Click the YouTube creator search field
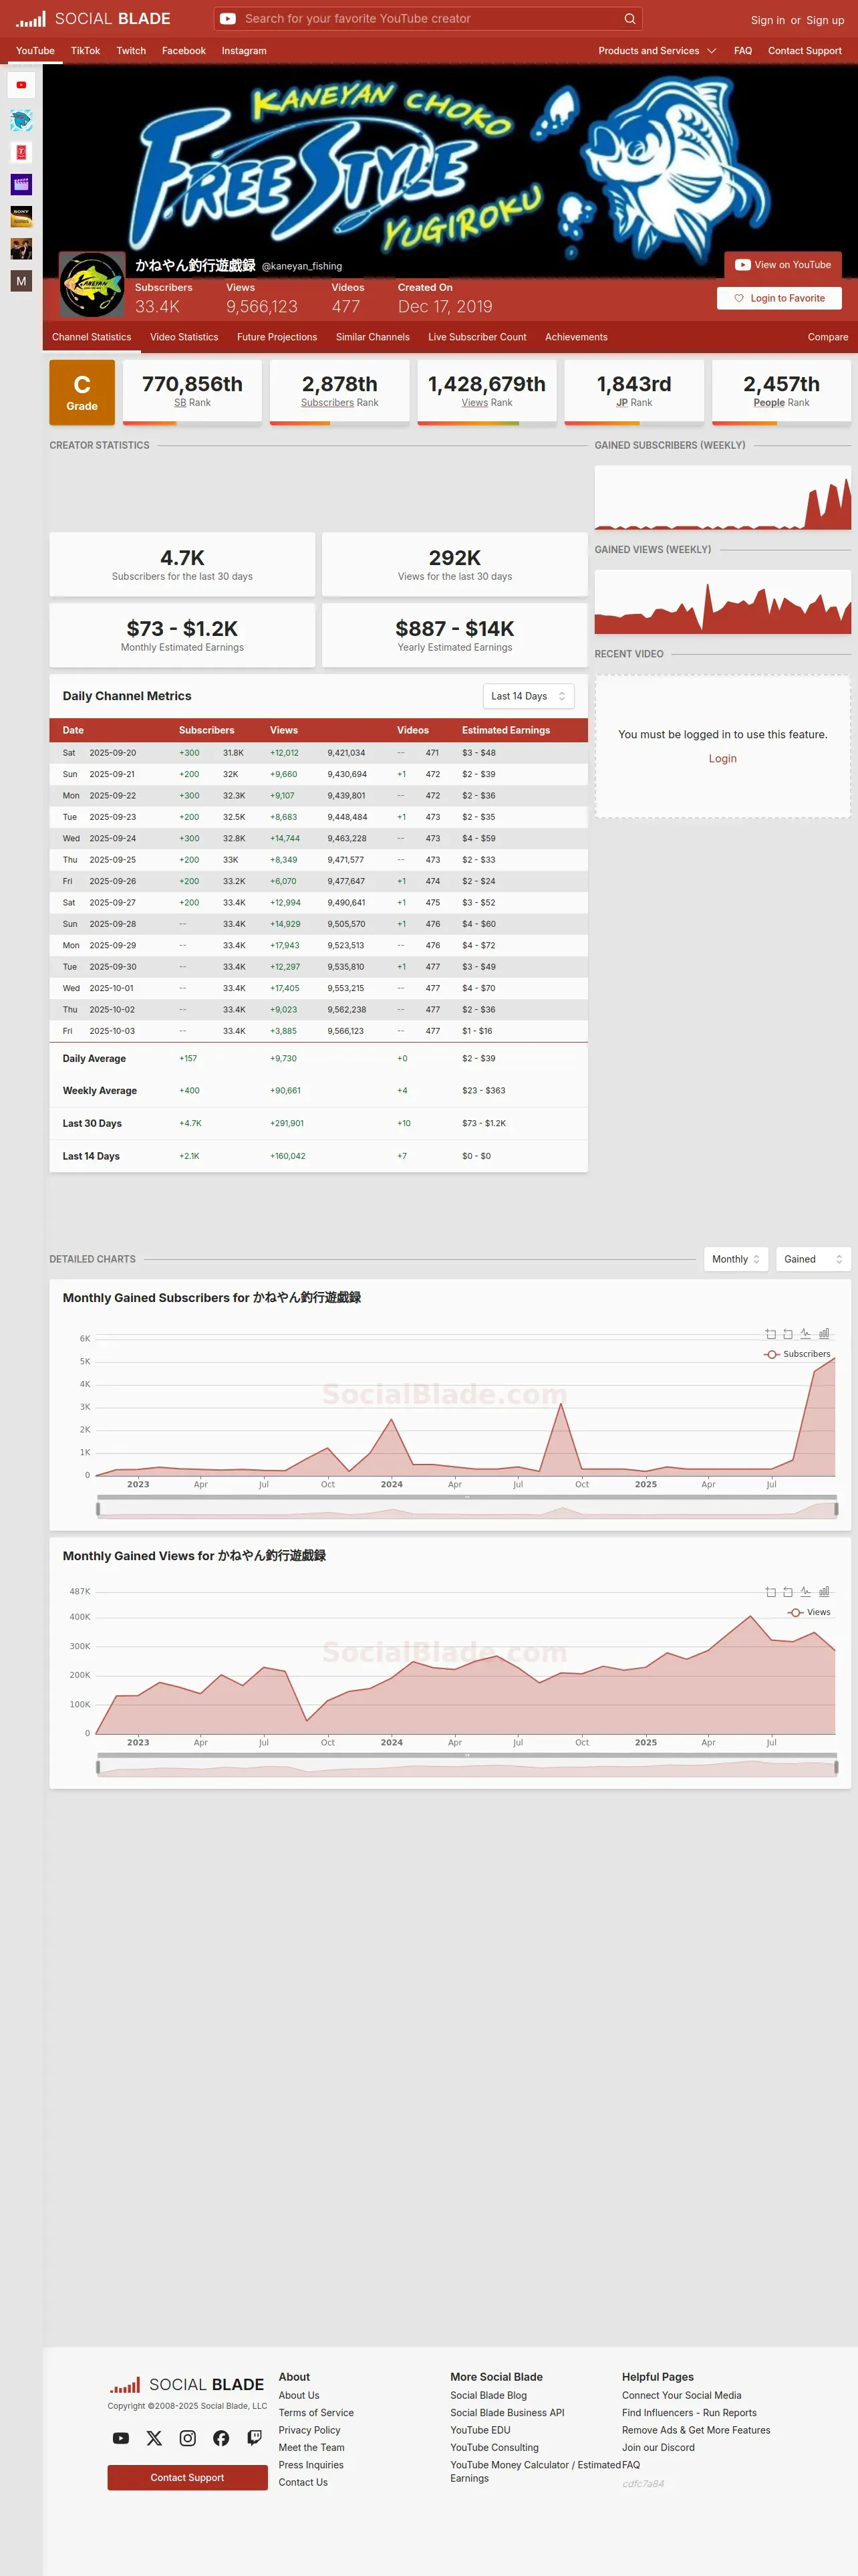 tap(428, 19)
